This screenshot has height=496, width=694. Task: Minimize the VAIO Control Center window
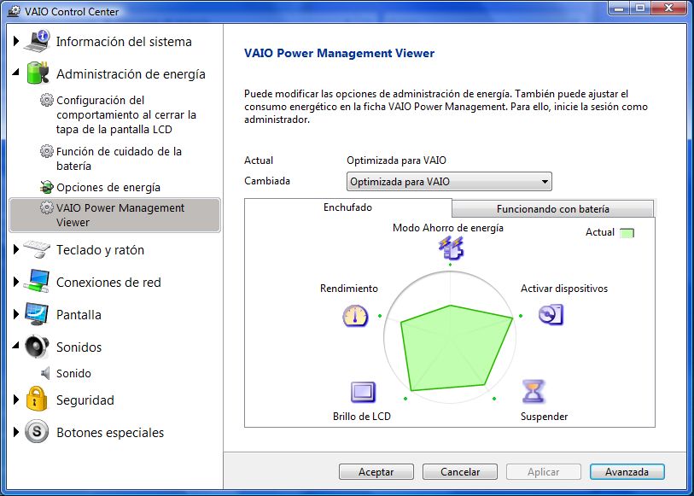(x=619, y=8)
